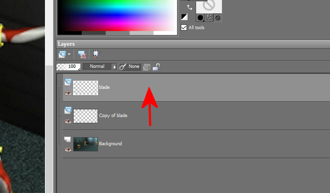Click the Background layer name
Screen dimensions: 330x193
pyautogui.click(x=110, y=144)
